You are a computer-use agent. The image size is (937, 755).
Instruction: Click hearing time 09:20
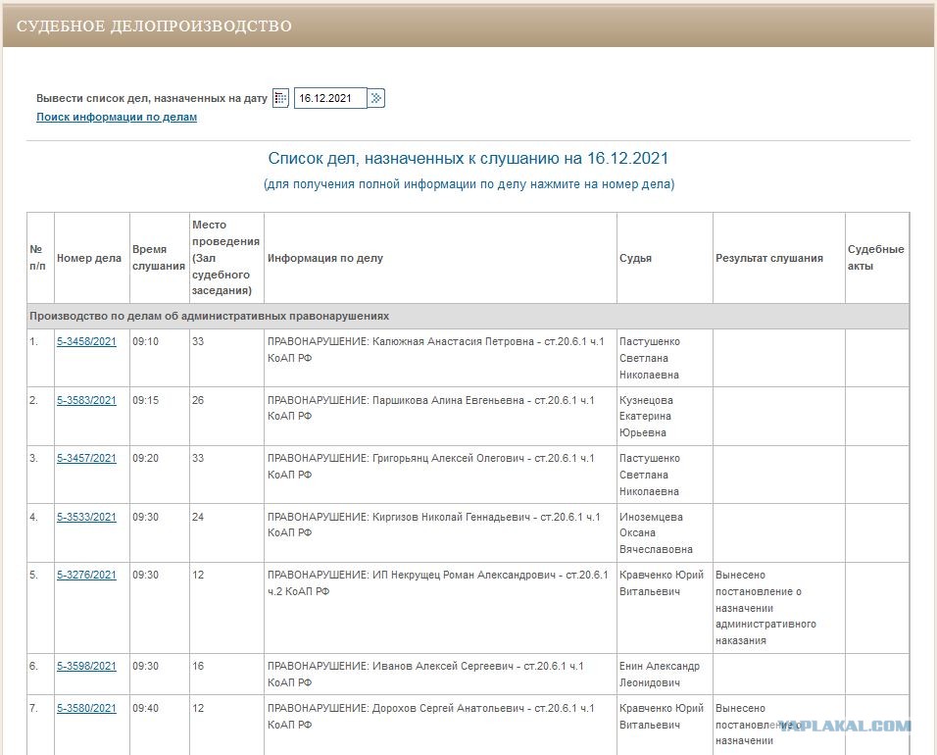click(145, 458)
